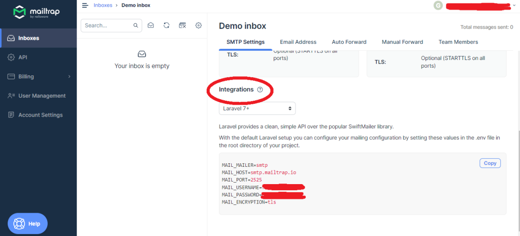Click the Demo inbox heading

point(242,26)
